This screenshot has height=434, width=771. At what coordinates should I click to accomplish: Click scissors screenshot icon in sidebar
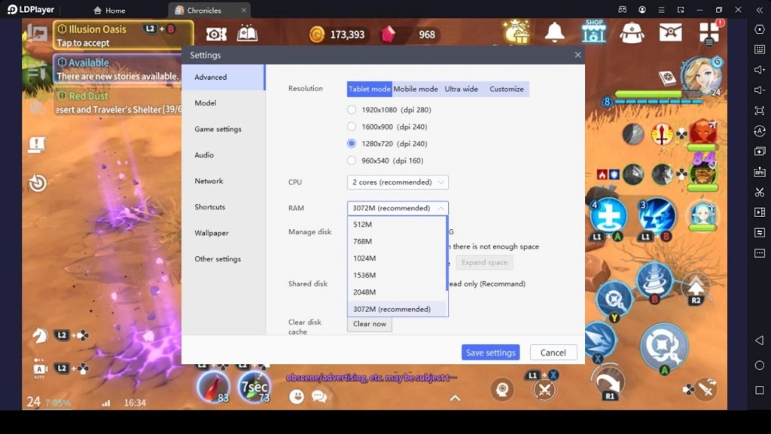coord(760,192)
